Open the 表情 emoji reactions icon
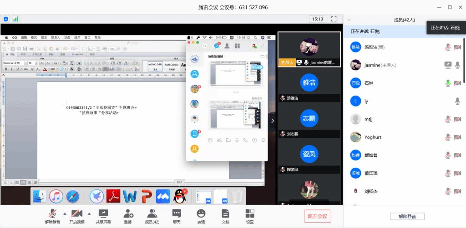 coord(201,213)
